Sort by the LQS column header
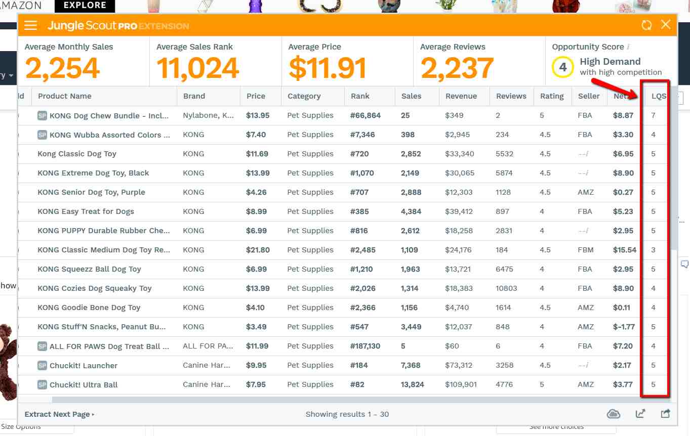The height and width of the screenshot is (436, 690). coord(658,96)
